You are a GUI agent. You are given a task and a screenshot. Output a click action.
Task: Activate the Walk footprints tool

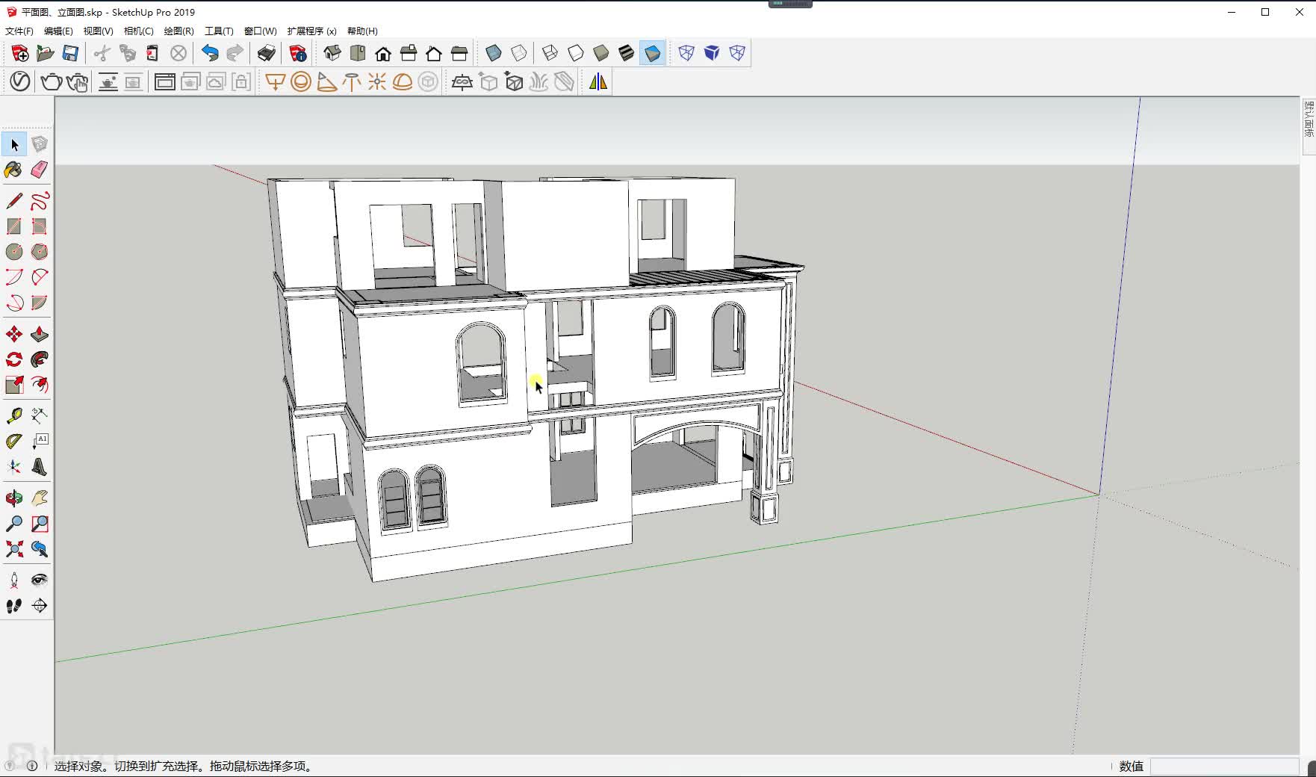click(13, 606)
